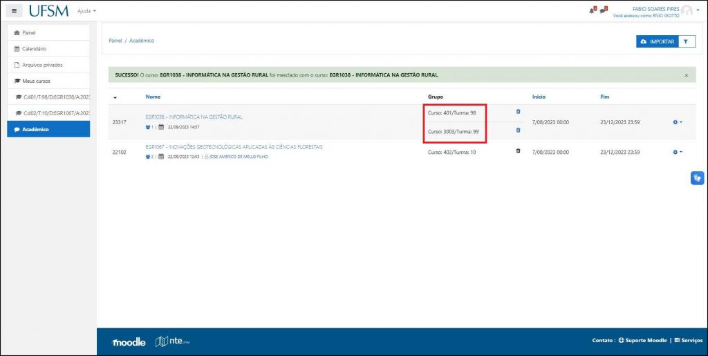Click the UFSM logo
This screenshot has height=356, width=708.
48,11
